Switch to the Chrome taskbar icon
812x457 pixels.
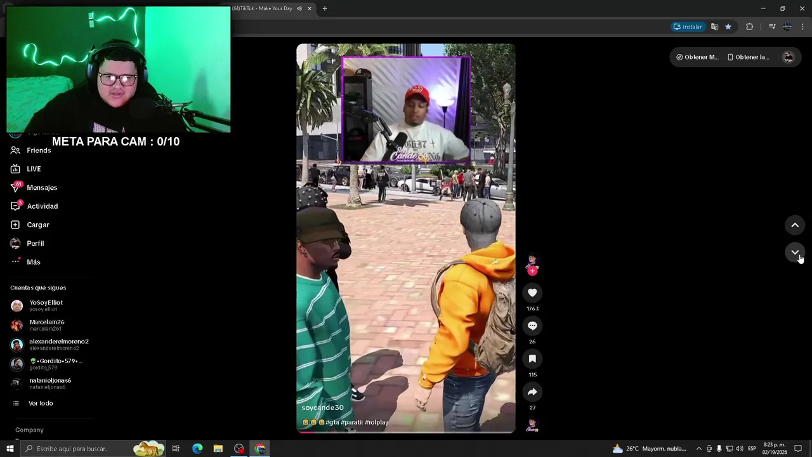click(x=260, y=449)
